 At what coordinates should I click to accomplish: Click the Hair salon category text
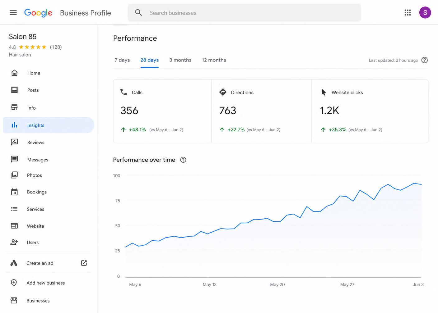point(20,55)
